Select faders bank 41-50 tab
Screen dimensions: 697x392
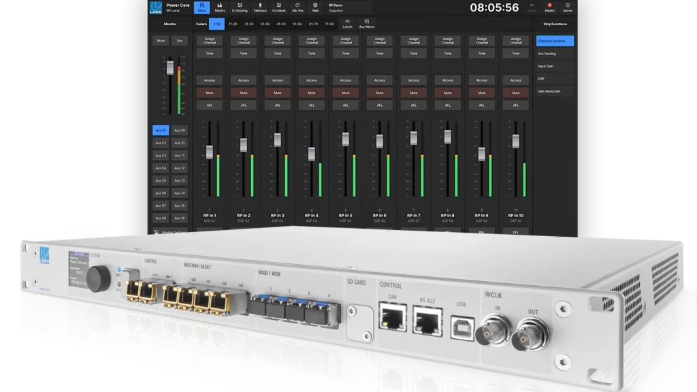click(281, 24)
